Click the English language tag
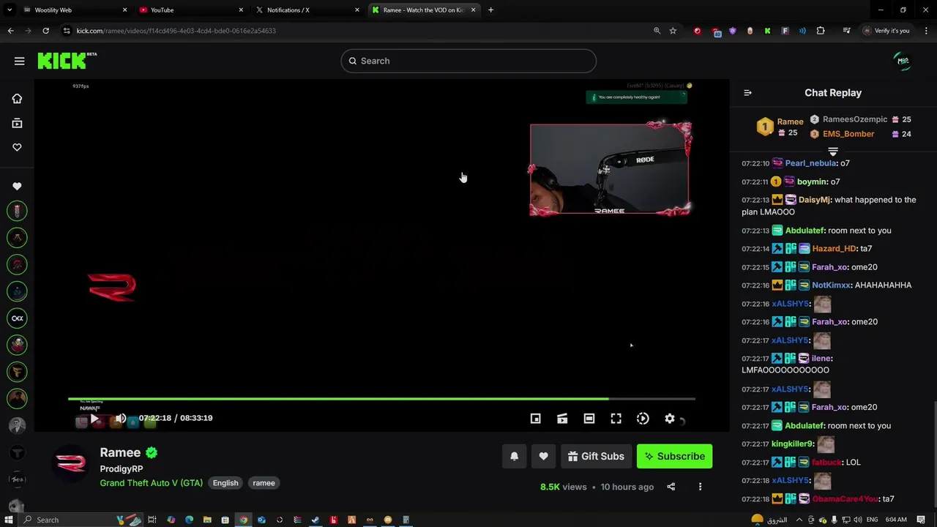The image size is (937, 527). click(225, 483)
